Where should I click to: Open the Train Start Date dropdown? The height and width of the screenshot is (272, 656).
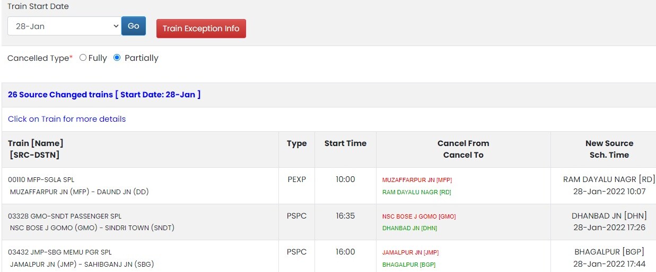(64, 26)
